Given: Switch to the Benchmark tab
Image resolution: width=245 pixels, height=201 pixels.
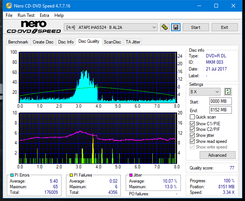Looking at the screenshot, I should coord(18,42).
